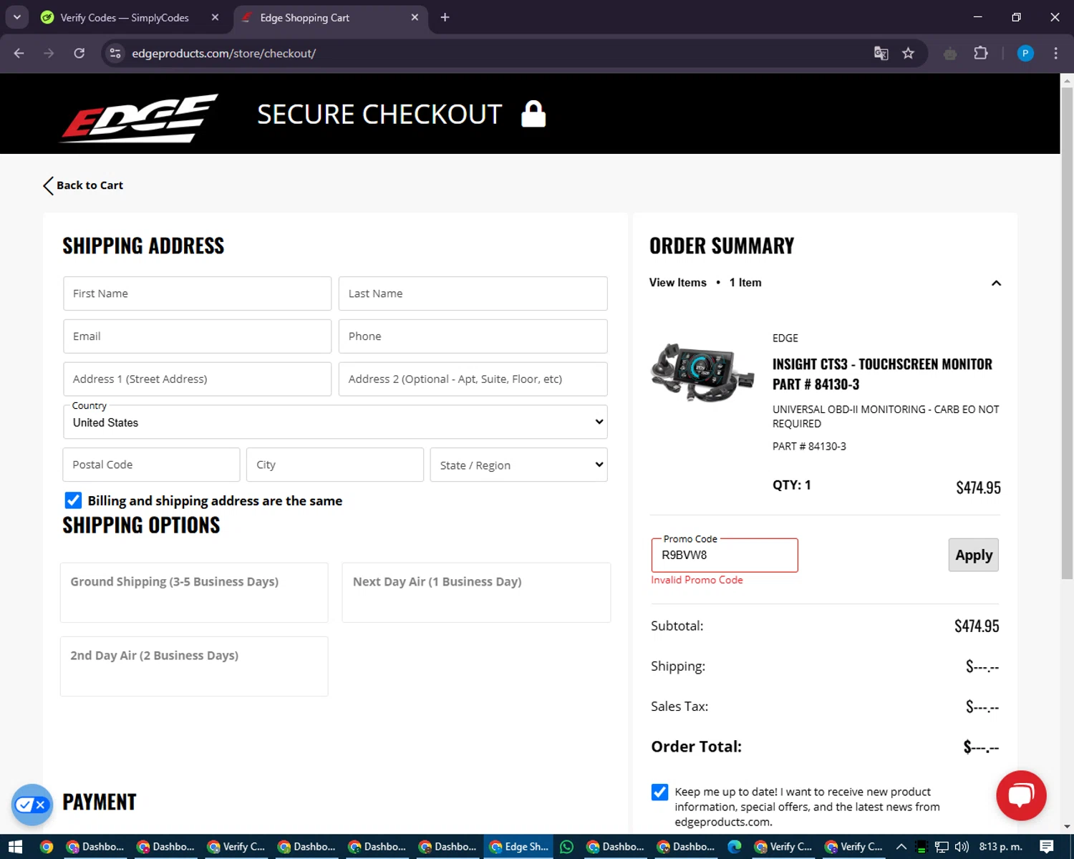Open the red live chat bubble
The width and height of the screenshot is (1074, 859).
[x=1021, y=795]
